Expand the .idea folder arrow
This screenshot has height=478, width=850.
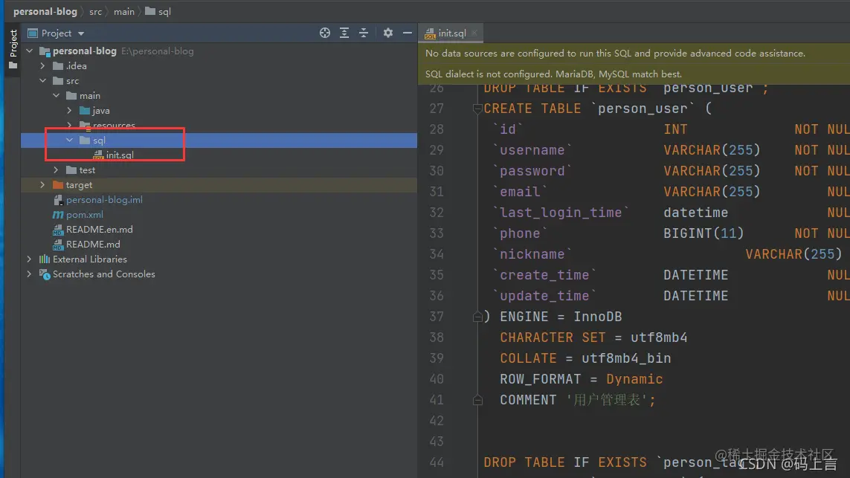(43, 66)
